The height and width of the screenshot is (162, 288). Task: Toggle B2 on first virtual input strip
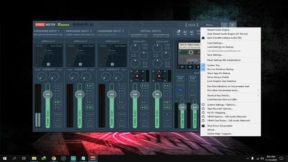(x=145, y=108)
